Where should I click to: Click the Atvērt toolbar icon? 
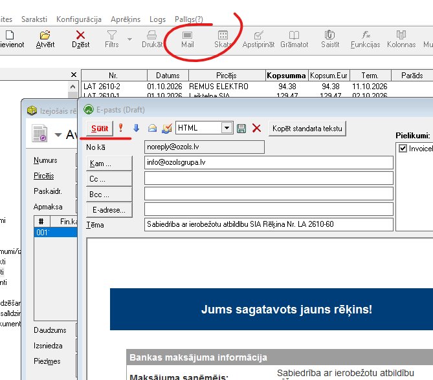click(x=45, y=35)
